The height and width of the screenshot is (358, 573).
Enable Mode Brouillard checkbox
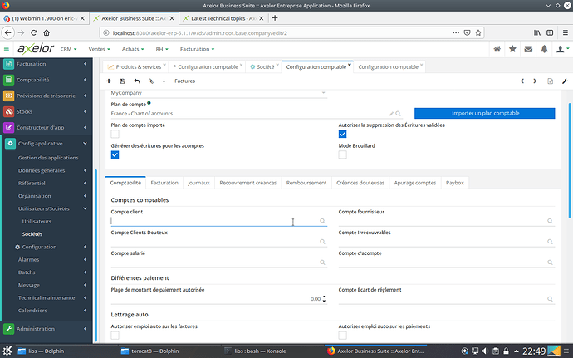click(x=342, y=154)
